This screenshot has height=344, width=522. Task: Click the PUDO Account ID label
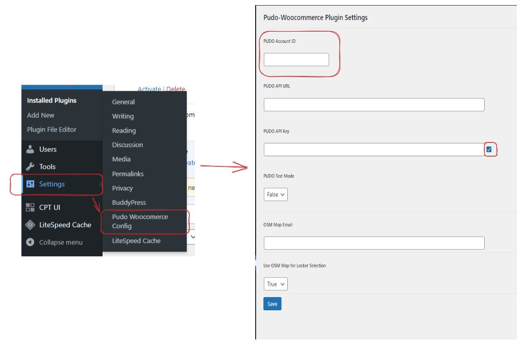pos(279,41)
